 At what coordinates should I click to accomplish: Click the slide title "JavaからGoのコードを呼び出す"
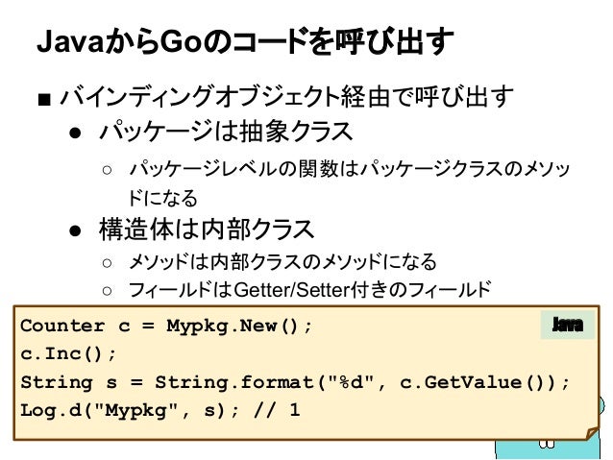coord(245,41)
